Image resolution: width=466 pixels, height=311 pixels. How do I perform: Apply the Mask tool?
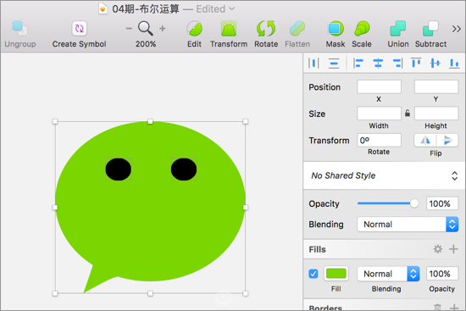(x=336, y=29)
